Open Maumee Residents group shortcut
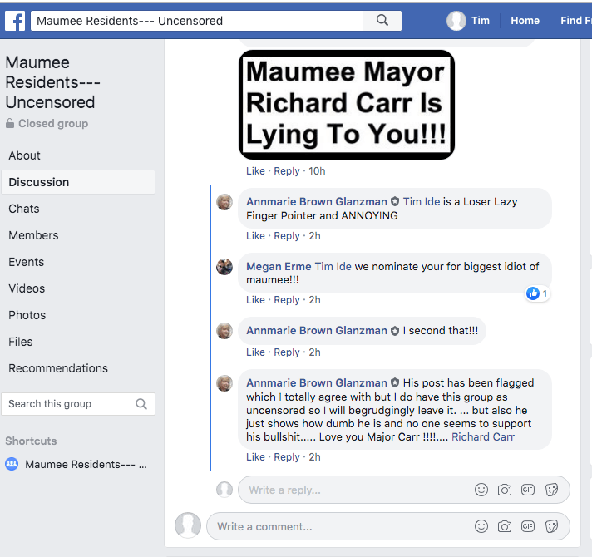The image size is (592, 557). 86,464
